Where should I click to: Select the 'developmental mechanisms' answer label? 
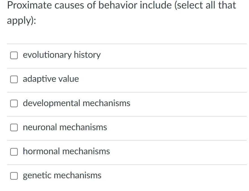[x=77, y=103]
